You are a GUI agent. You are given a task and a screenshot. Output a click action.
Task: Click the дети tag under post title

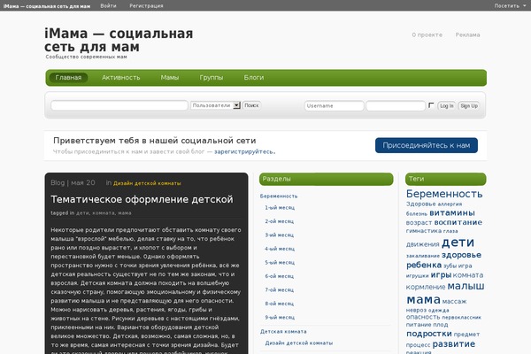point(82,213)
